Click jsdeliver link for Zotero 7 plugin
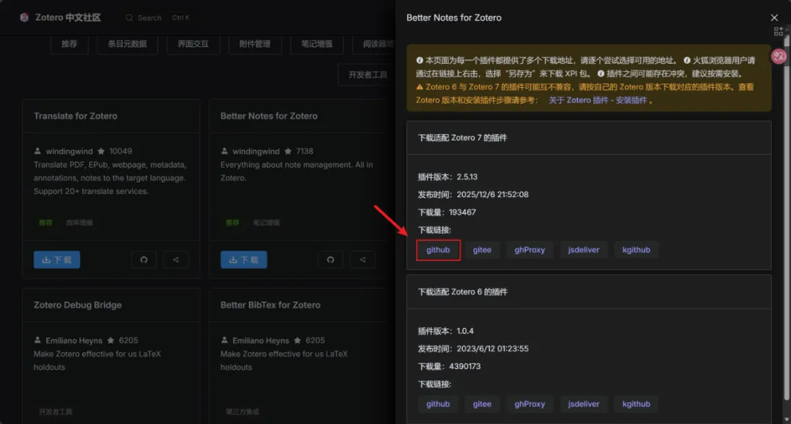Viewport: 791px width, 424px height. coord(584,250)
